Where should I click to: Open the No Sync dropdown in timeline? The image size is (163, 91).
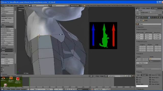pos(84,89)
